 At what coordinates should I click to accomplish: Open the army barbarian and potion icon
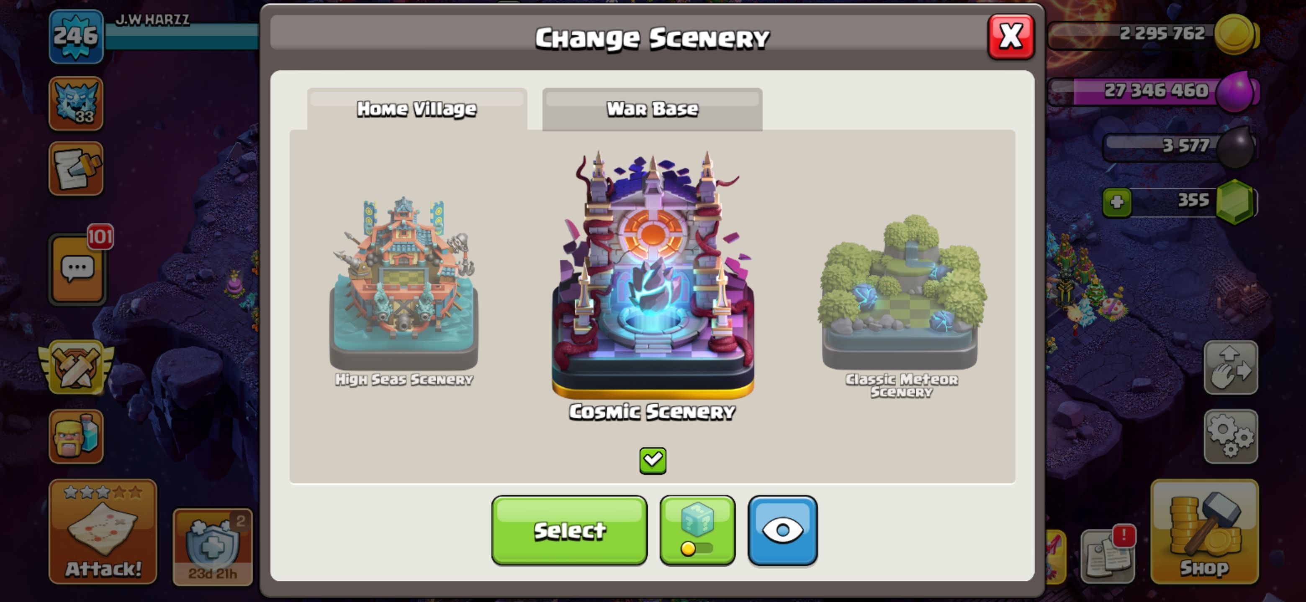pos(76,436)
